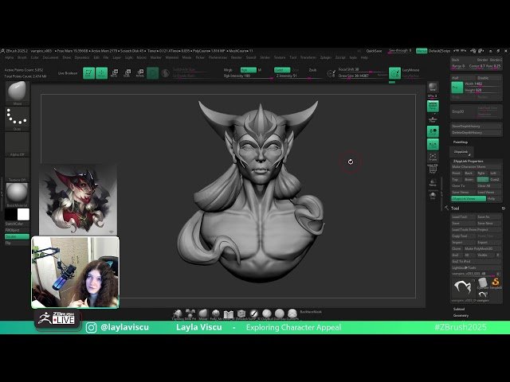Image resolution: width=510 pixels, height=382 pixels.
Task: Collapse the Tool palette header
Action: pyautogui.click(x=455, y=208)
